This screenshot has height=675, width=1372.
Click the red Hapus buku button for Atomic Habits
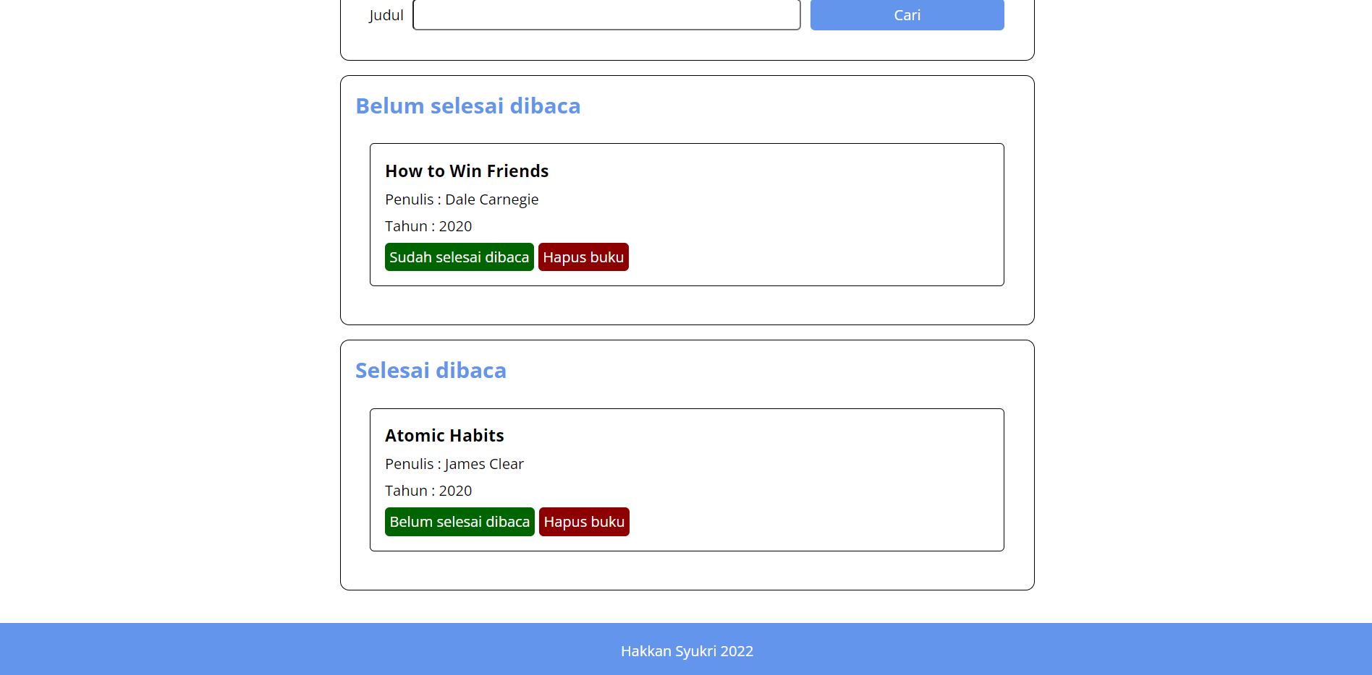click(583, 521)
